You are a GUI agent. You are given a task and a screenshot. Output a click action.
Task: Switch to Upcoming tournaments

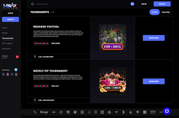(166, 12)
